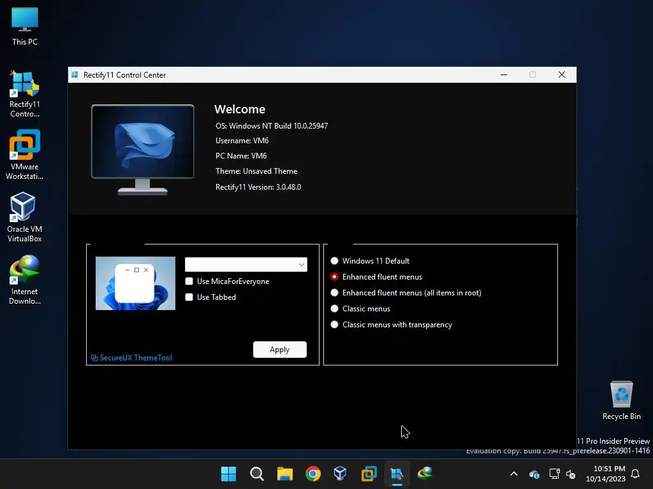Open Oracle VM VirtualBox desktop shortcut

point(25,218)
